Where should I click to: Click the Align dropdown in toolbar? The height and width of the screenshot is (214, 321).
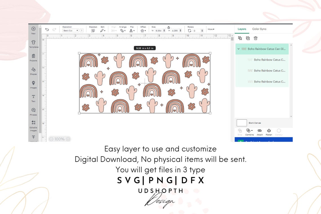coord(114,30)
